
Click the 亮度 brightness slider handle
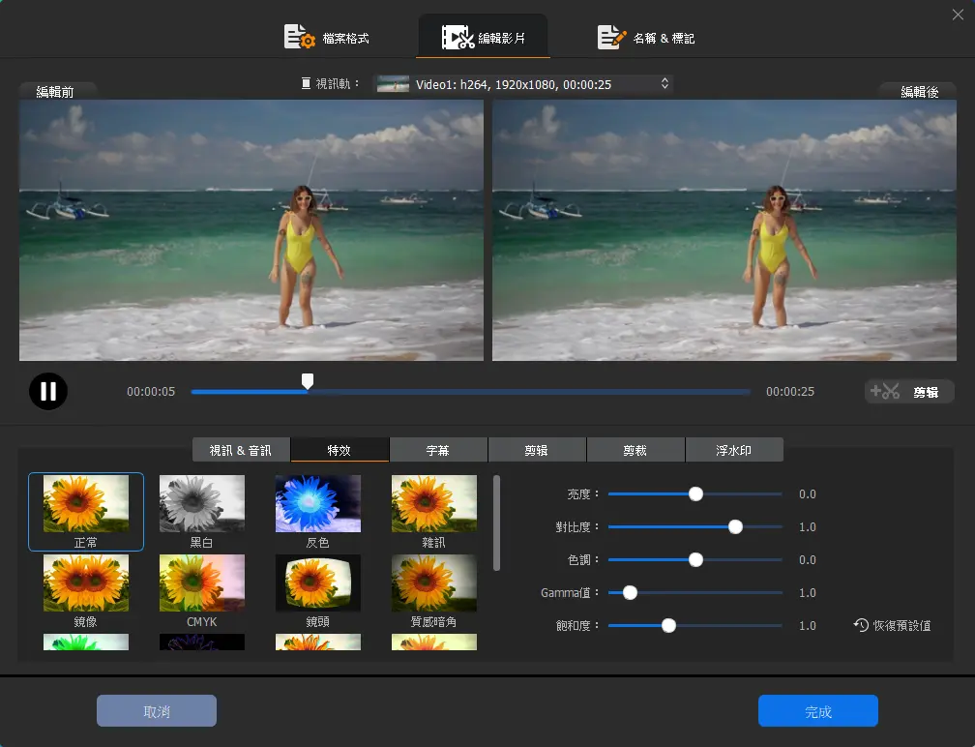point(695,493)
